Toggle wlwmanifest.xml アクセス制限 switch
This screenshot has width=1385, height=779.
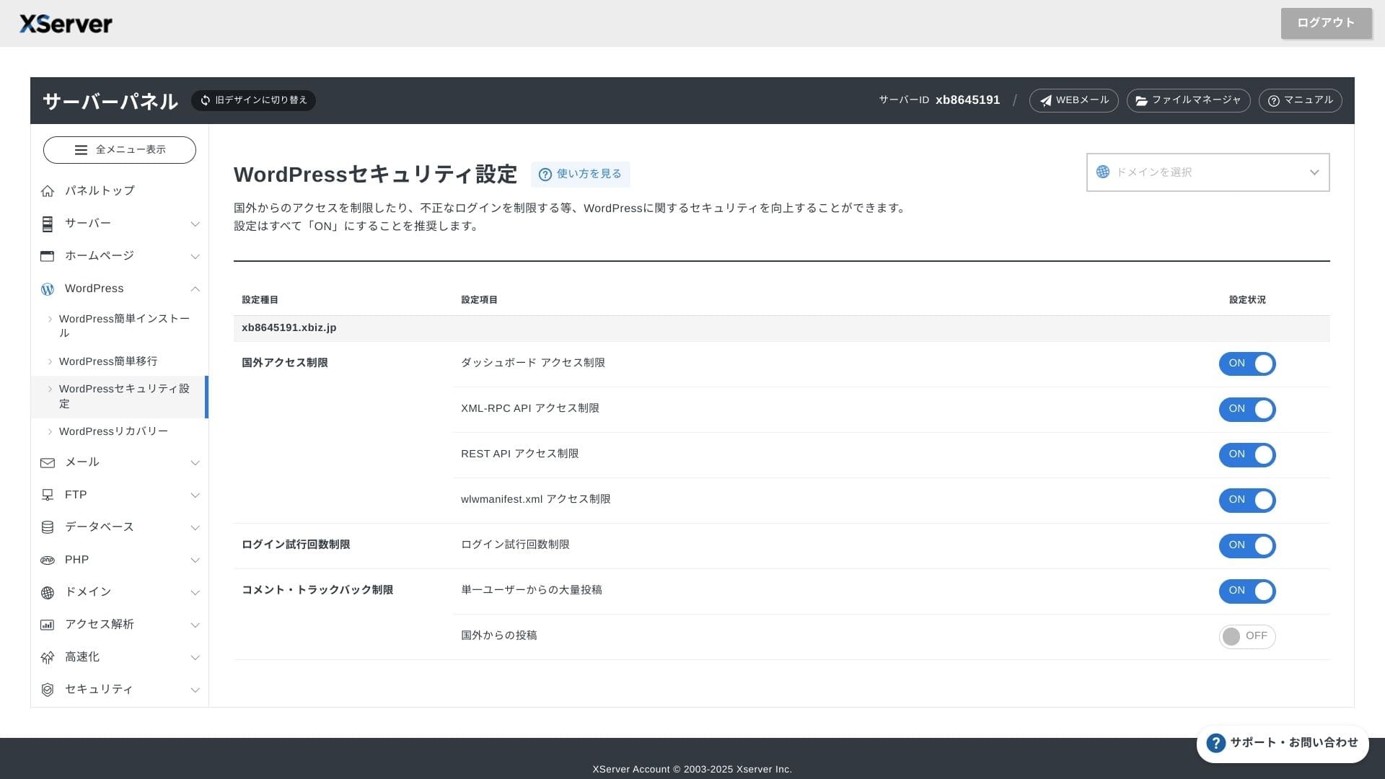point(1247,500)
